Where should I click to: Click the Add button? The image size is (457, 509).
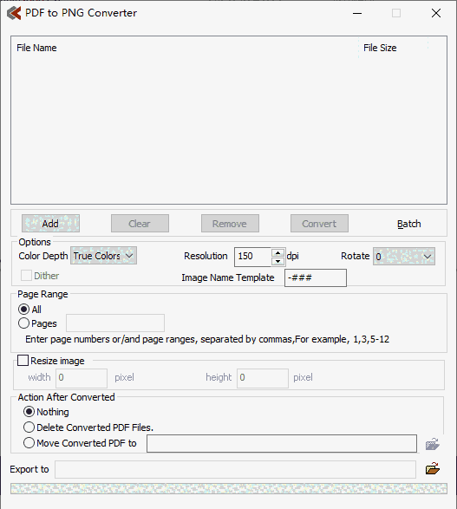(x=50, y=224)
